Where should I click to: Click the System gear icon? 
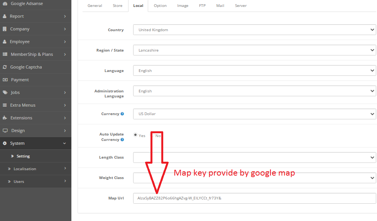(5, 143)
